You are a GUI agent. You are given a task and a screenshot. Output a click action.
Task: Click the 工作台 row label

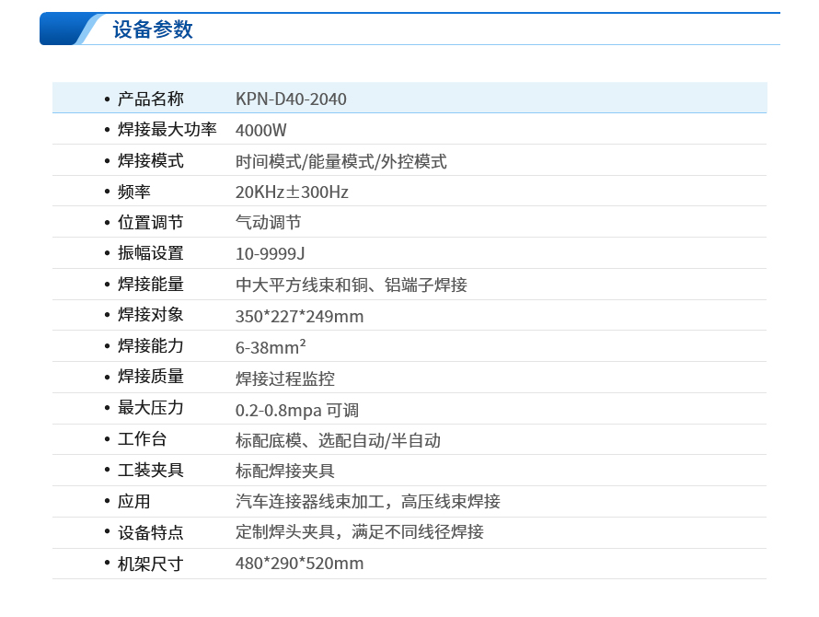143,439
